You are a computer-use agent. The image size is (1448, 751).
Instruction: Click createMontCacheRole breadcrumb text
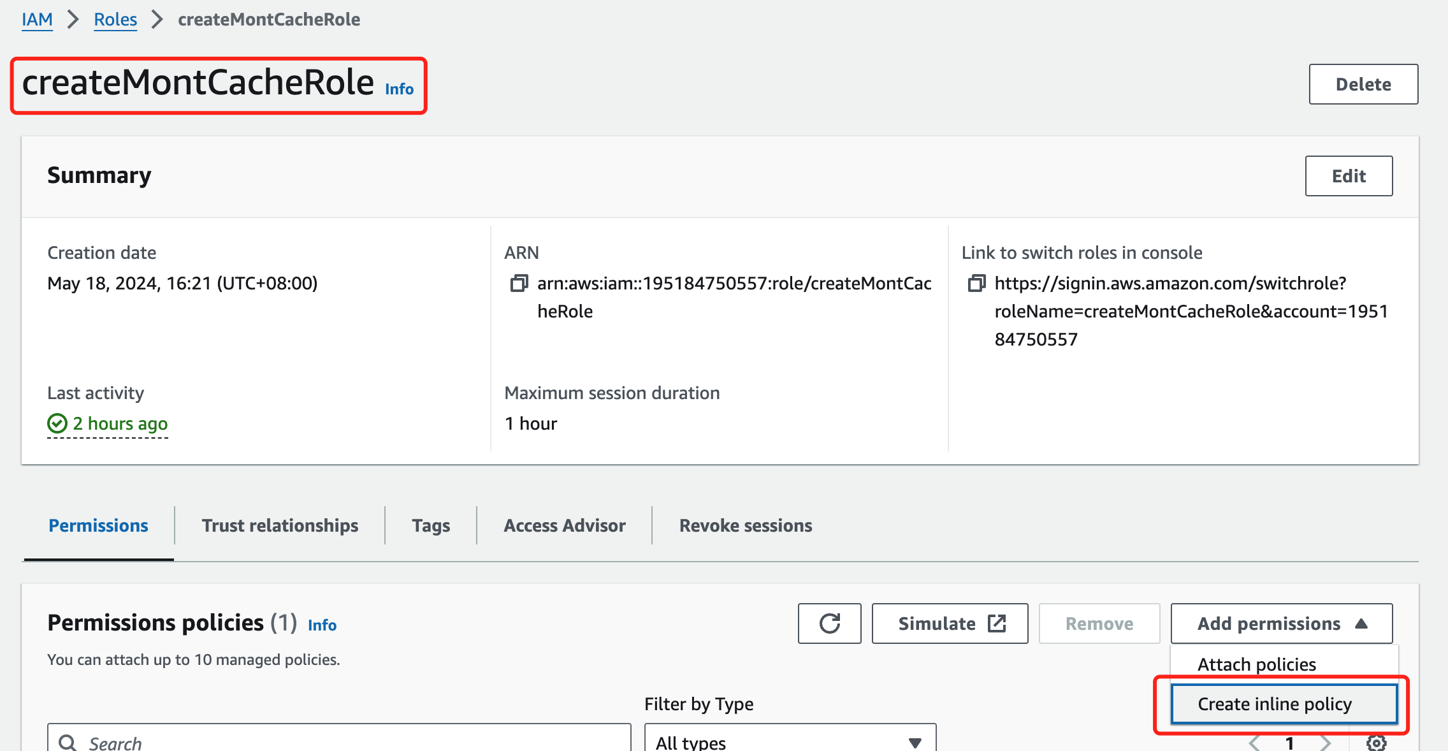(269, 20)
